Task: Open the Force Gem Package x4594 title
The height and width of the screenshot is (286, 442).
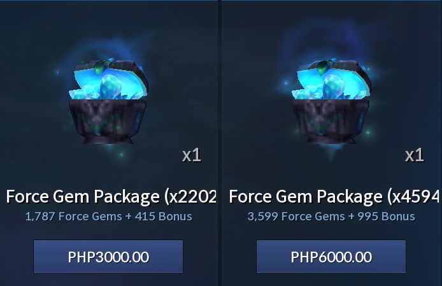Action: [334, 196]
